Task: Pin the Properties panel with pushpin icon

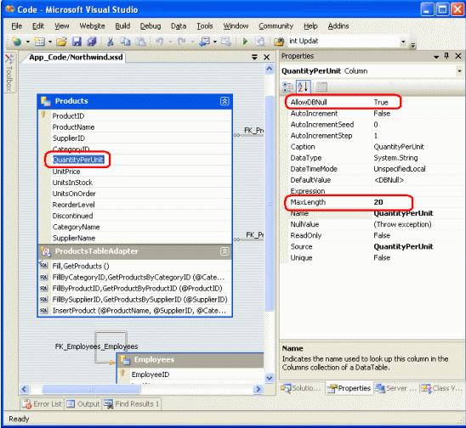Action: point(446,56)
